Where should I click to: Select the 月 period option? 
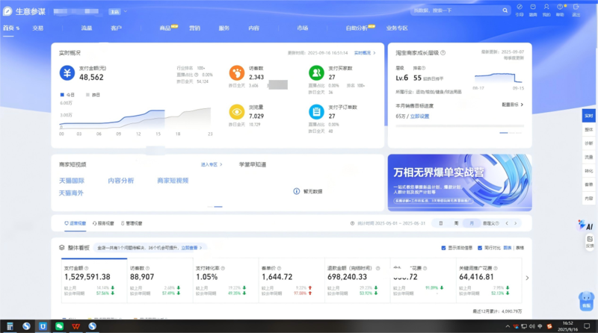point(471,223)
